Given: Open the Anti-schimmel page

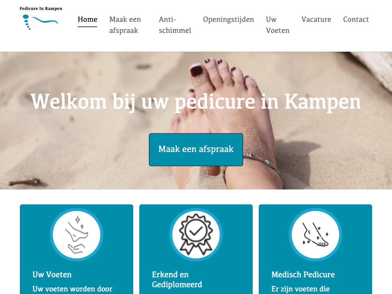Looking at the screenshot, I should click(x=175, y=25).
